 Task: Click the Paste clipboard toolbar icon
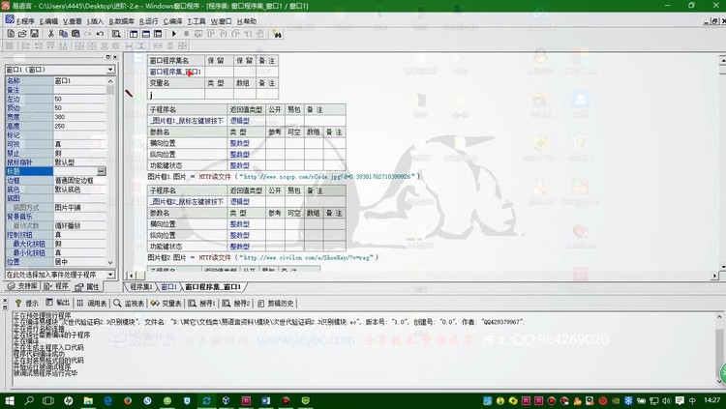(74, 33)
